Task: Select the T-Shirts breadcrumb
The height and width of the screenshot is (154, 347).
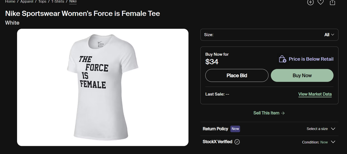Action: [x=57, y=2]
